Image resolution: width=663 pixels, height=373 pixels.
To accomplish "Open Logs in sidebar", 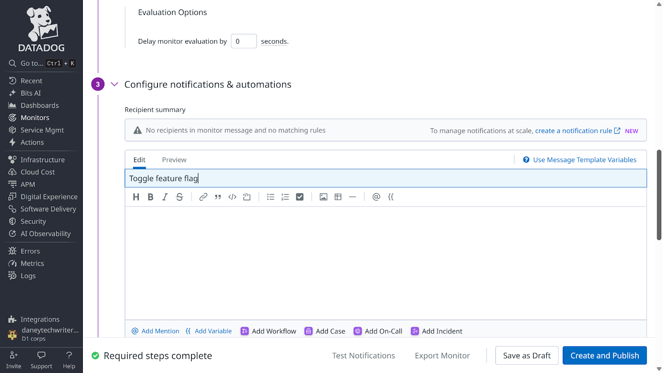I will tap(28, 276).
